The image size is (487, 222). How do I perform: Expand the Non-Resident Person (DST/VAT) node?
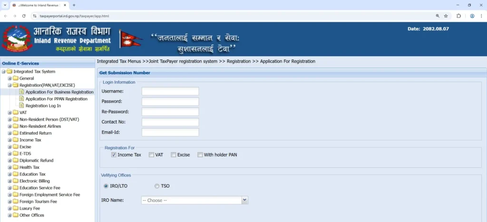coord(10,119)
